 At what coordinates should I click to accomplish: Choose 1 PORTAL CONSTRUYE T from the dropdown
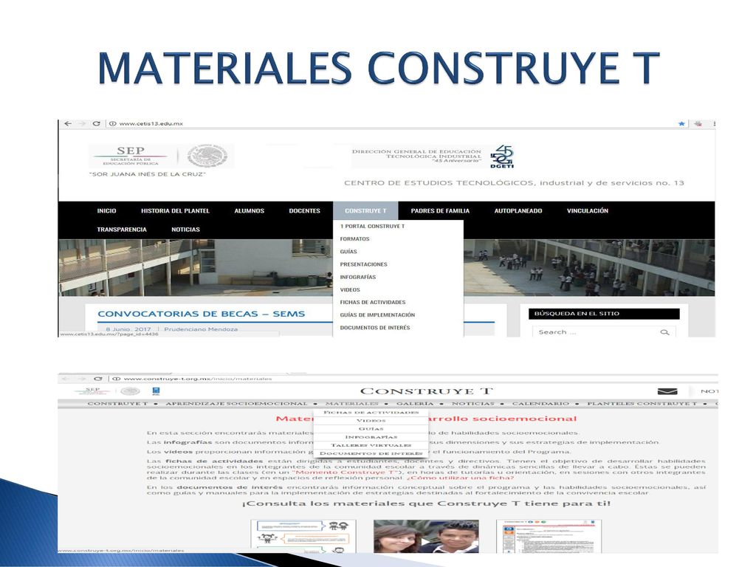372,226
